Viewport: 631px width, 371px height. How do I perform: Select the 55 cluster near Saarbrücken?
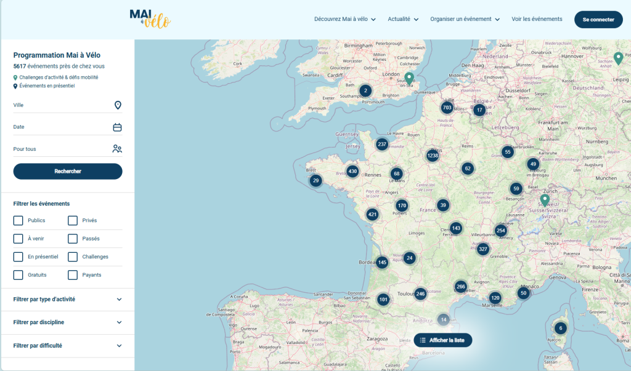pos(508,152)
